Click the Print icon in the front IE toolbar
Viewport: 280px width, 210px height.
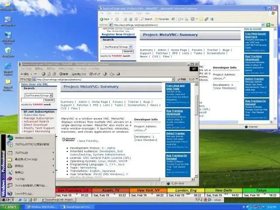coord(118,74)
